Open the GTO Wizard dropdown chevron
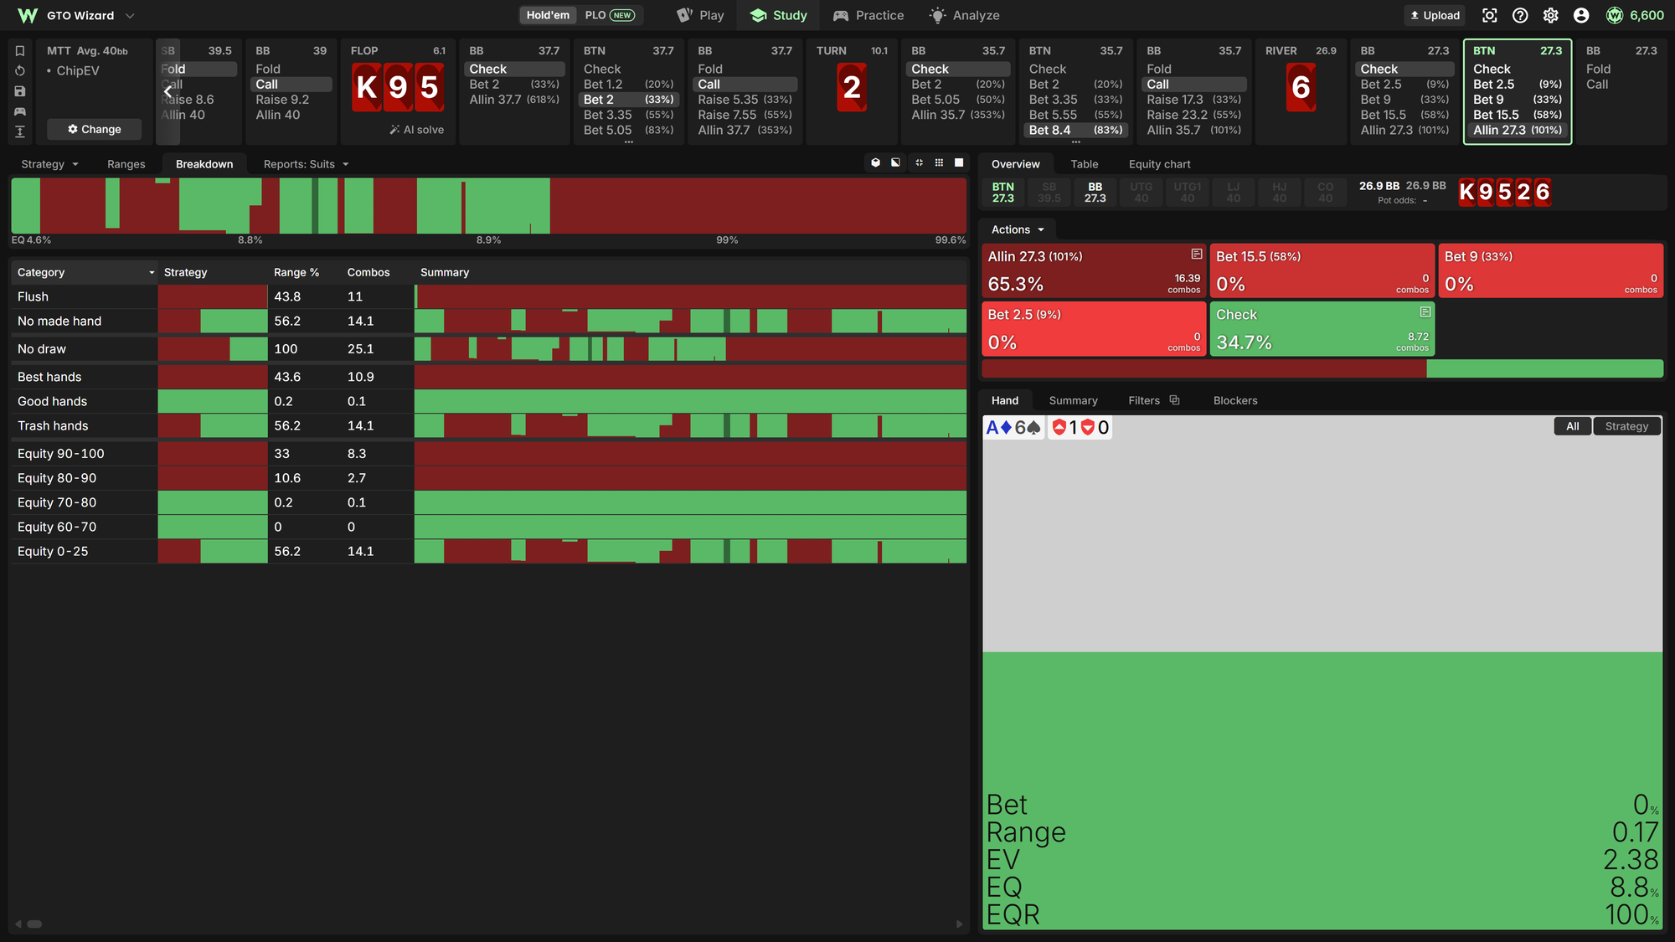This screenshot has height=942, width=1675. coord(130,16)
